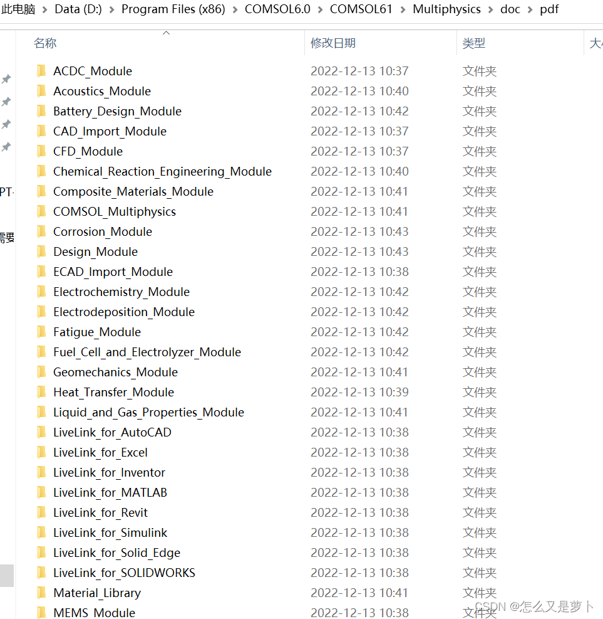Select the Corrosion_Module folder name
The image size is (603, 619).
[103, 231]
